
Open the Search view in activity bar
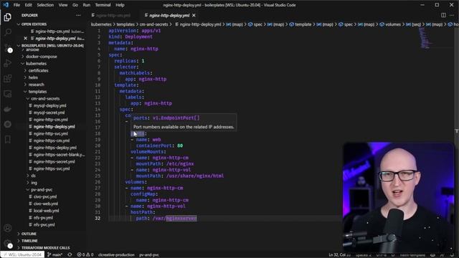[x=8, y=32]
